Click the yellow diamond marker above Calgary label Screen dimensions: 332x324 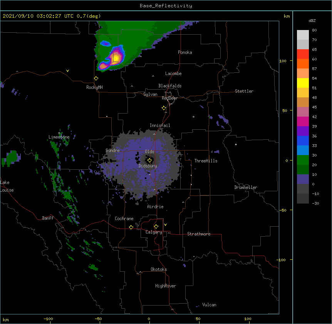click(x=156, y=227)
